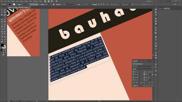Select the Type tool
Viewport: 182px width, 102px height.
click(2, 17)
